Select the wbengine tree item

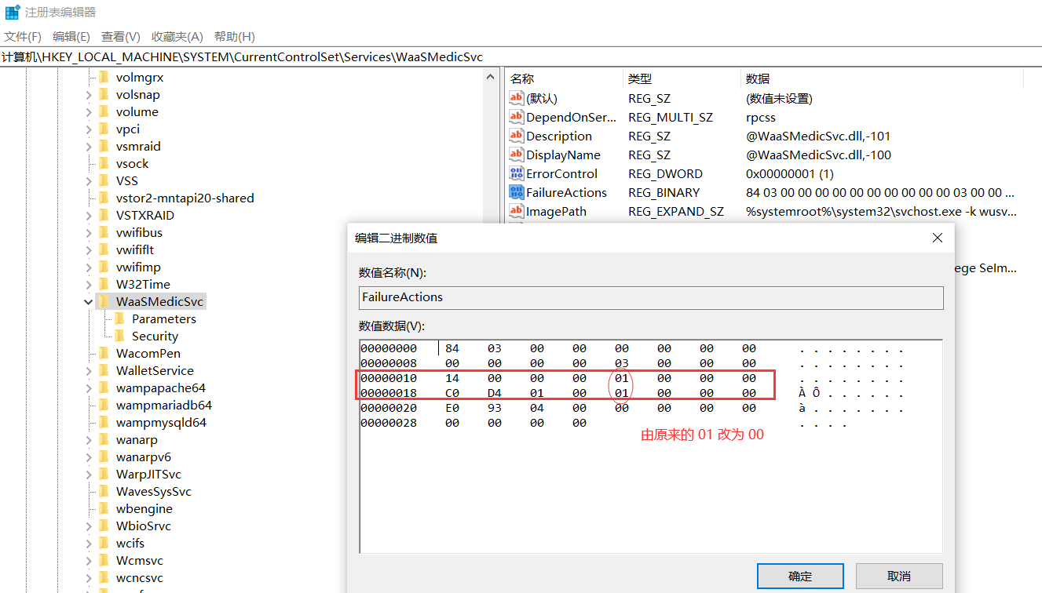tap(144, 509)
